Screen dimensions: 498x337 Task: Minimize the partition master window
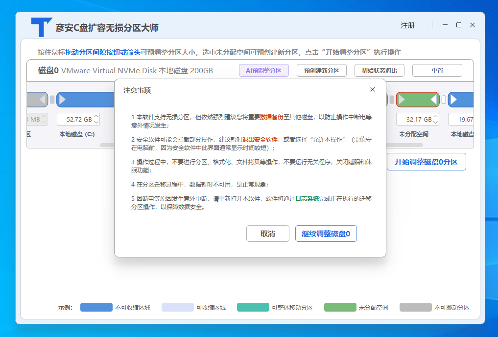click(445, 25)
